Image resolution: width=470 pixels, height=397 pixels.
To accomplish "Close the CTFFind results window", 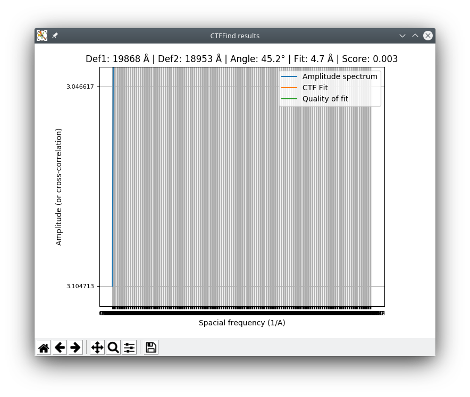I will tap(428, 36).
